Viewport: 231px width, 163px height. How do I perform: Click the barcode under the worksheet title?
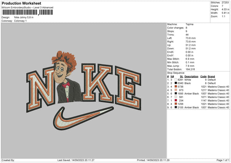pyautogui.click(x=27, y=12)
